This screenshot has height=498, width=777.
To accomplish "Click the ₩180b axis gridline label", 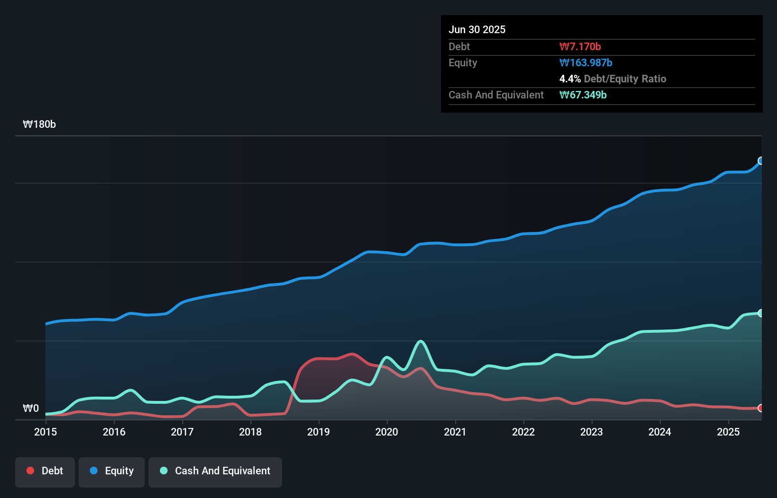I will pos(40,124).
